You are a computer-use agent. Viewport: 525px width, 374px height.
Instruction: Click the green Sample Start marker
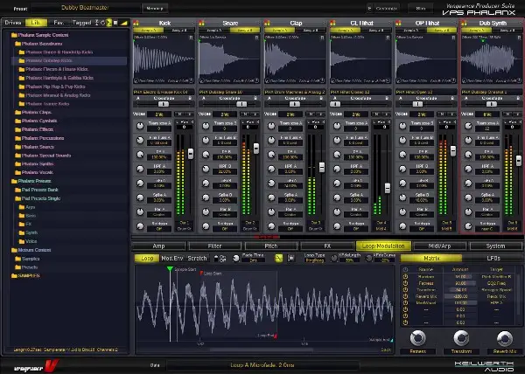(170, 270)
